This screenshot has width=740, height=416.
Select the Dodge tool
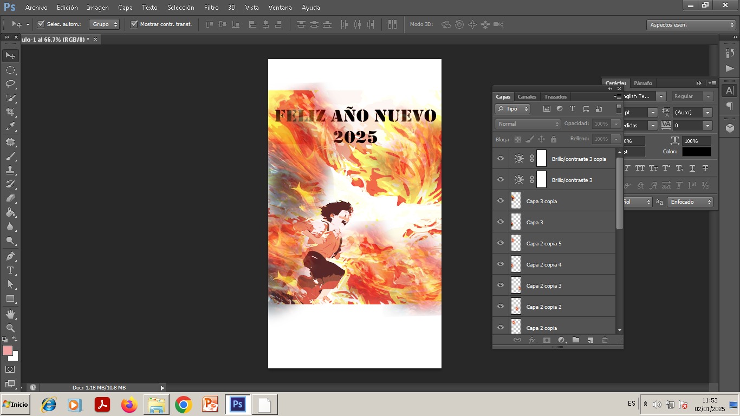(10, 240)
